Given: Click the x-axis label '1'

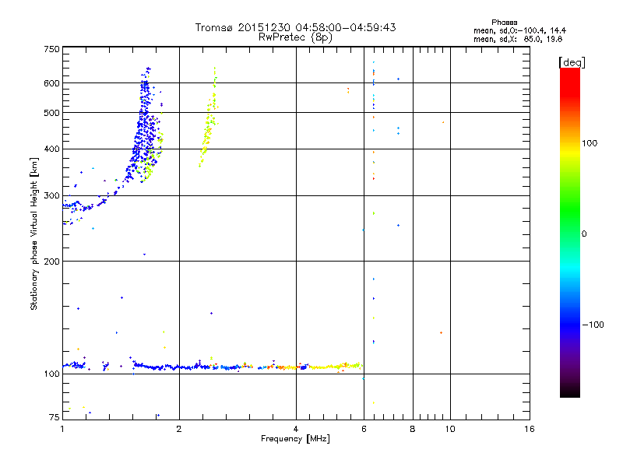Looking at the screenshot, I should tap(62, 429).
